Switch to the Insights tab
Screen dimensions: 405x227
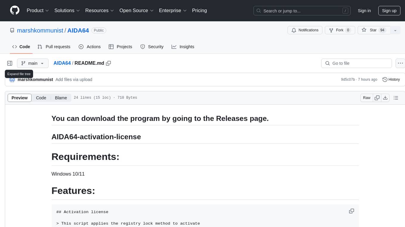pyautogui.click(x=183, y=47)
